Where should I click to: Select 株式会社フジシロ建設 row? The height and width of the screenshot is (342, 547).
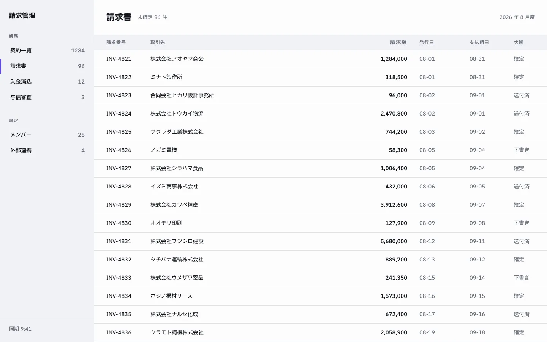pyautogui.click(x=321, y=241)
